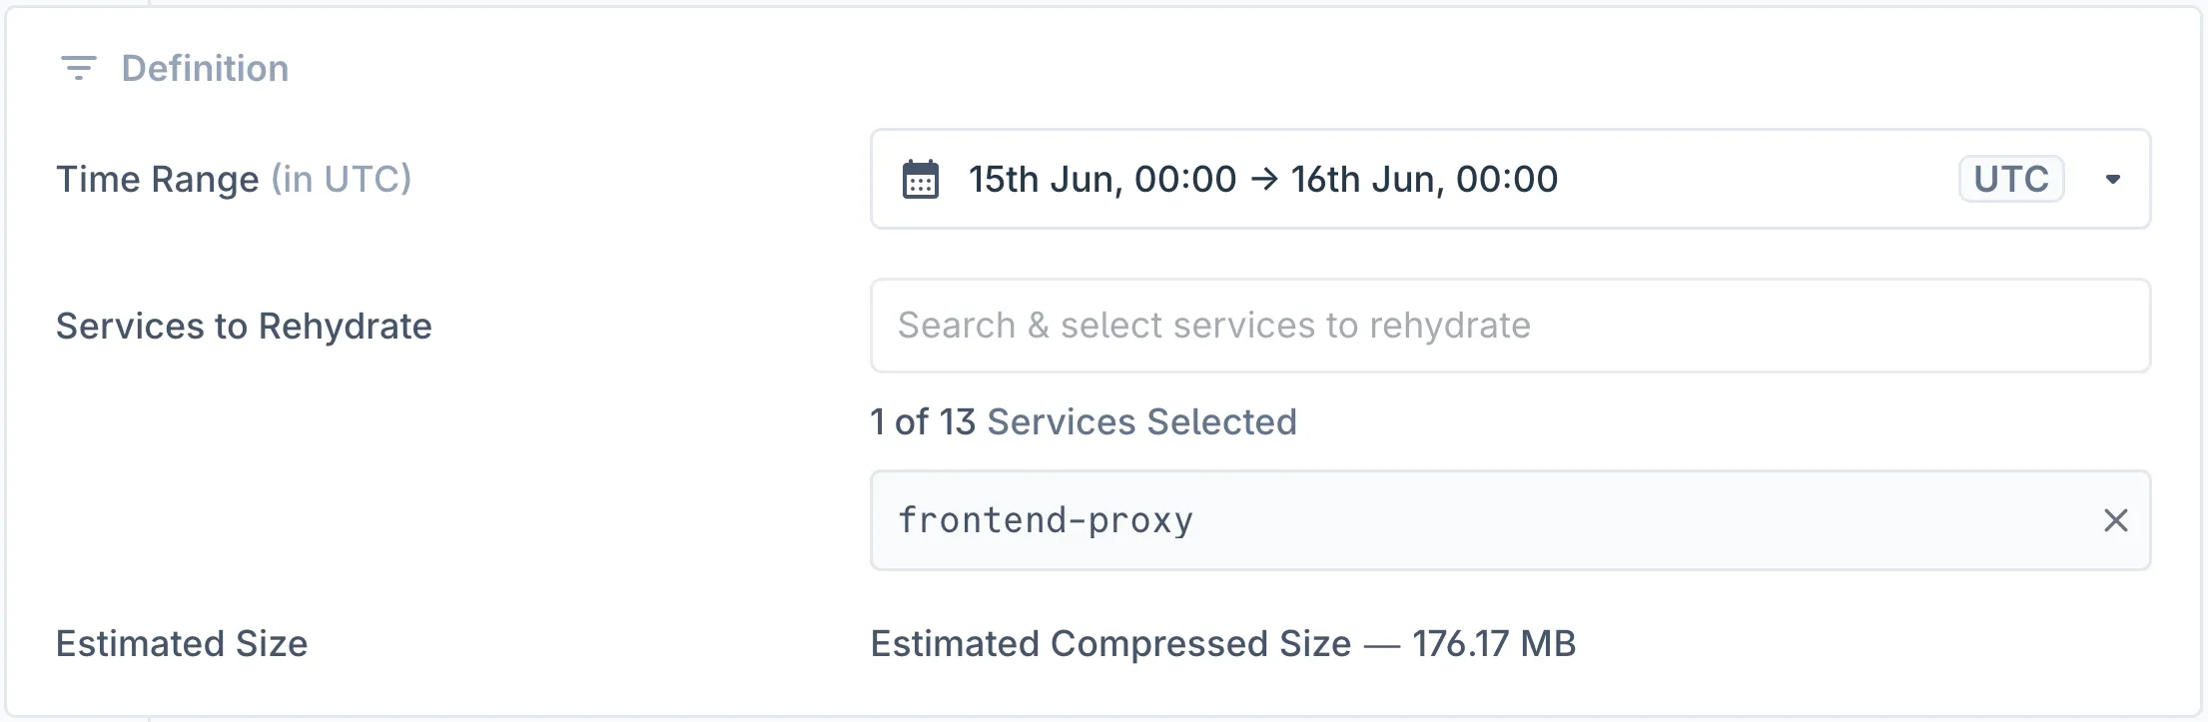This screenshot has height=722, width=2208.
Task: Click the 176.17 MB size value
Action: [x=1493, y=644]
